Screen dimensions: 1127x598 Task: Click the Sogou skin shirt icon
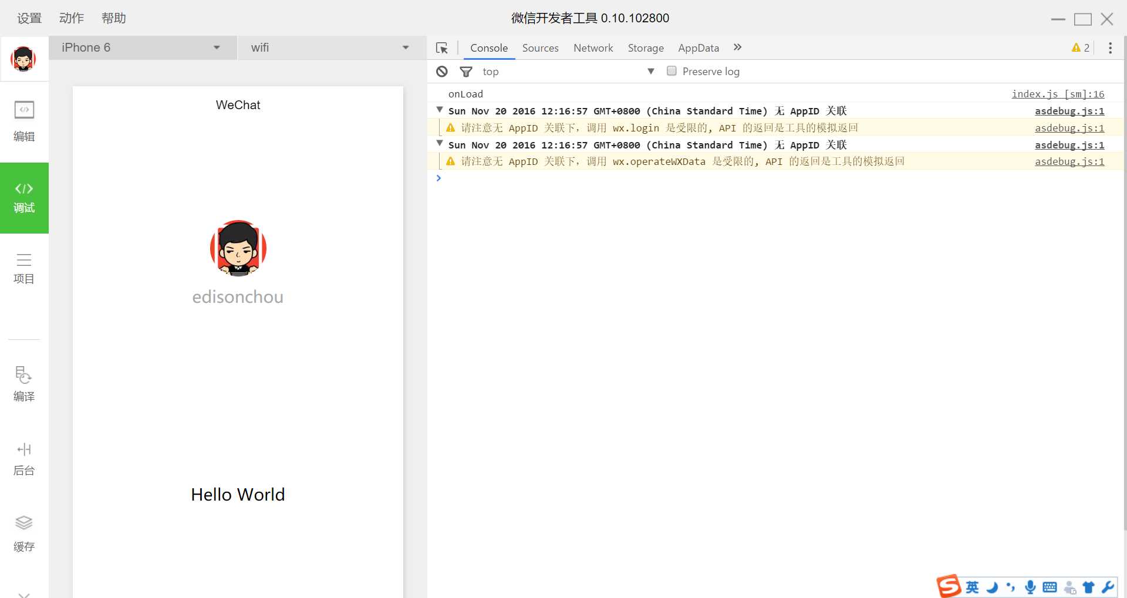(x=1089, y=587)
